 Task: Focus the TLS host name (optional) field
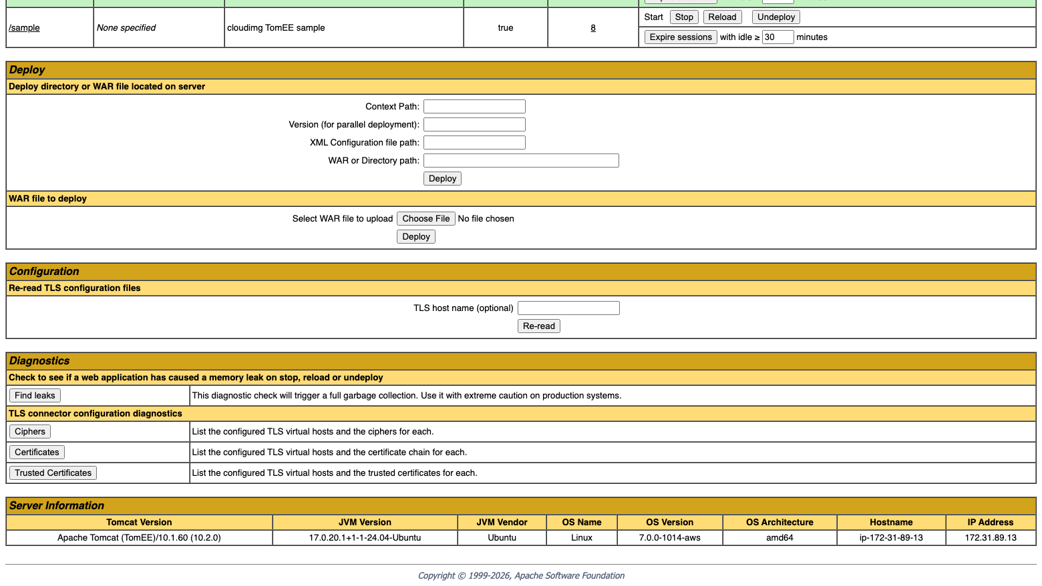(568, 308)
